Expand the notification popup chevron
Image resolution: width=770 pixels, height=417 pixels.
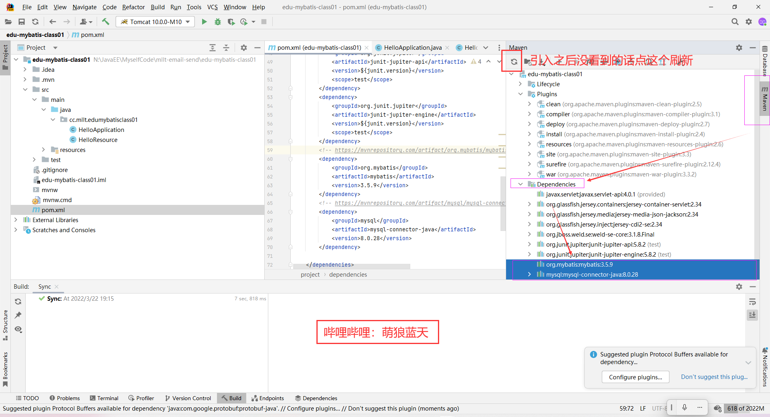coord(748,362)
